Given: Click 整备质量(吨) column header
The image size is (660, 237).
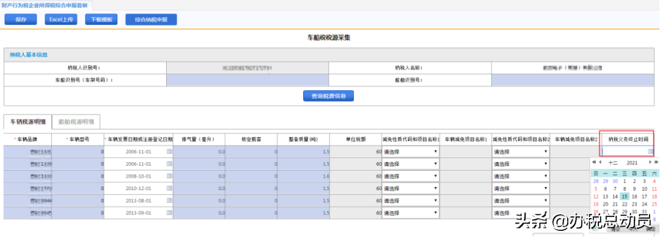Looking at the screenshot, I should point(304,139).
